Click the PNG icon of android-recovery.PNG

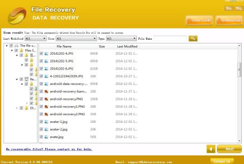tap(47, 99)
